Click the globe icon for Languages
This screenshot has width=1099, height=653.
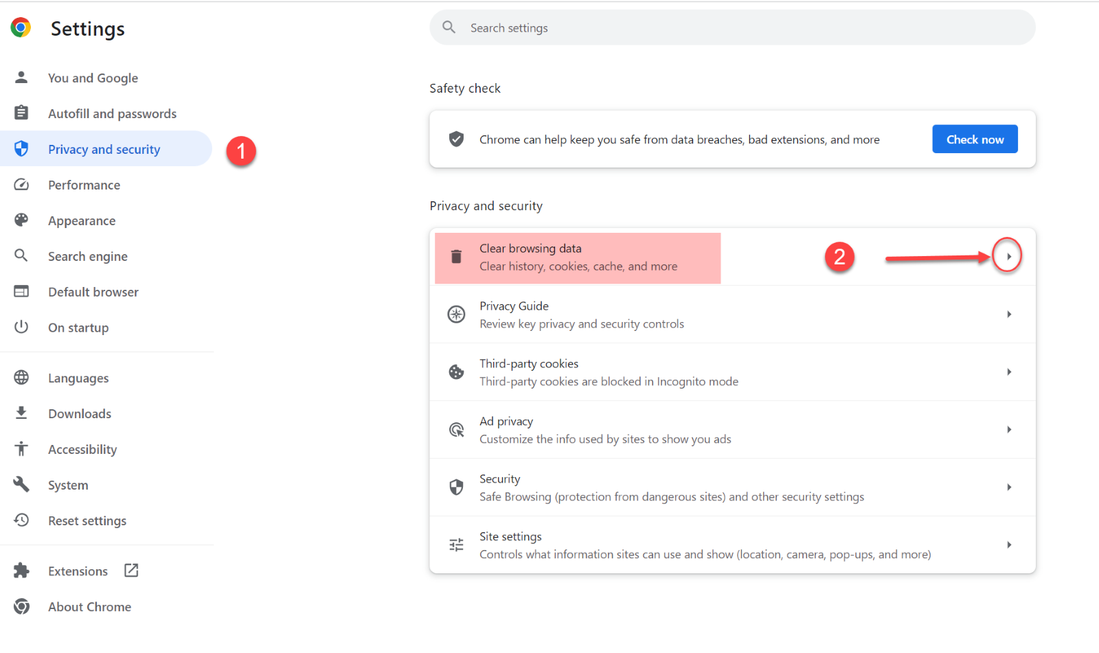tap(21, 378)
